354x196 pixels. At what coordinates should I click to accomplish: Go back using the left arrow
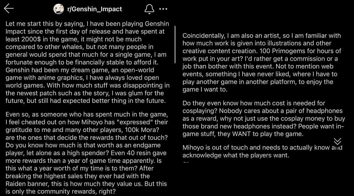9,9
